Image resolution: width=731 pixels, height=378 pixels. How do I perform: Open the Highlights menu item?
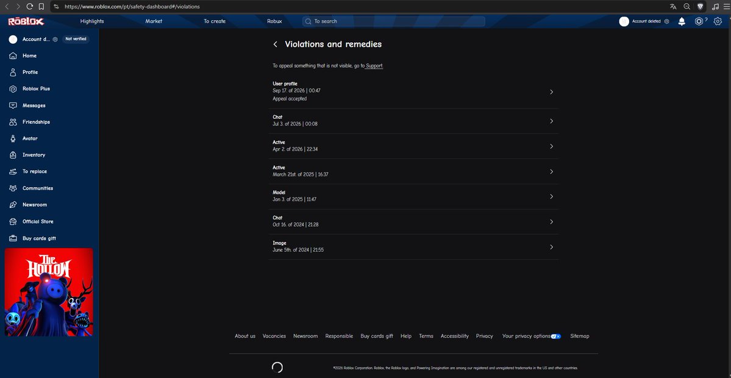click(x=92, y=21)
